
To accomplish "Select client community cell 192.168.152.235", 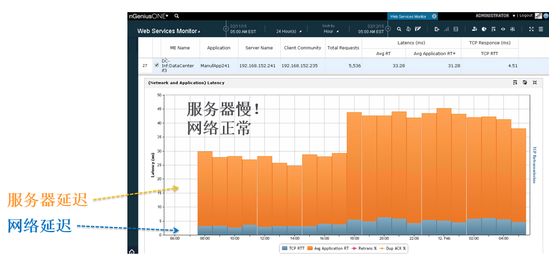I will 302,65.
